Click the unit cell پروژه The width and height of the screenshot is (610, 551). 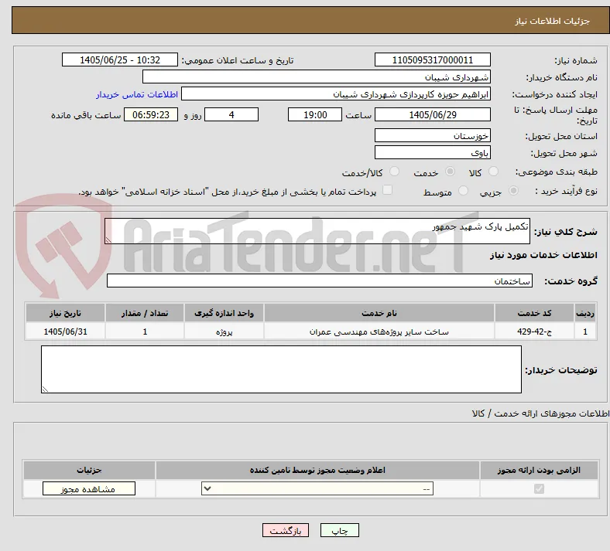(x=224, y=332)
